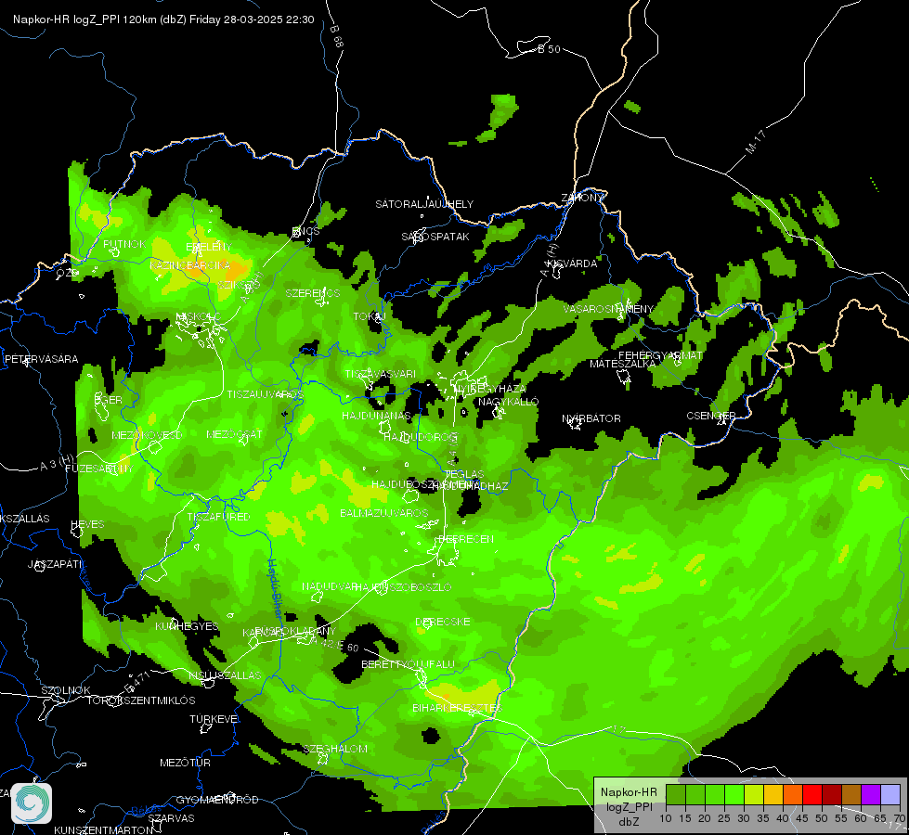Click the TOKAJ city label
The height and width of the screenshot is (835, 909).
point(370,317)
